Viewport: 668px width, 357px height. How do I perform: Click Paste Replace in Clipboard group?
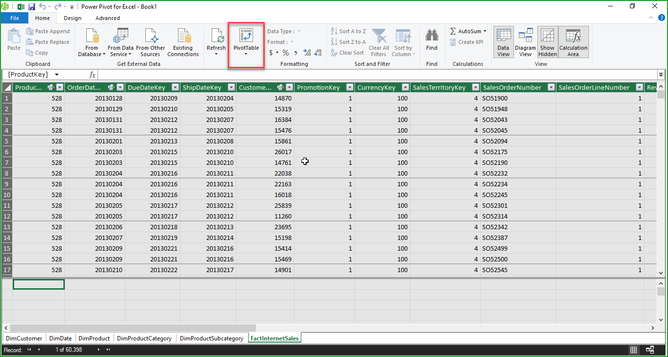click(x=47, y=42)
